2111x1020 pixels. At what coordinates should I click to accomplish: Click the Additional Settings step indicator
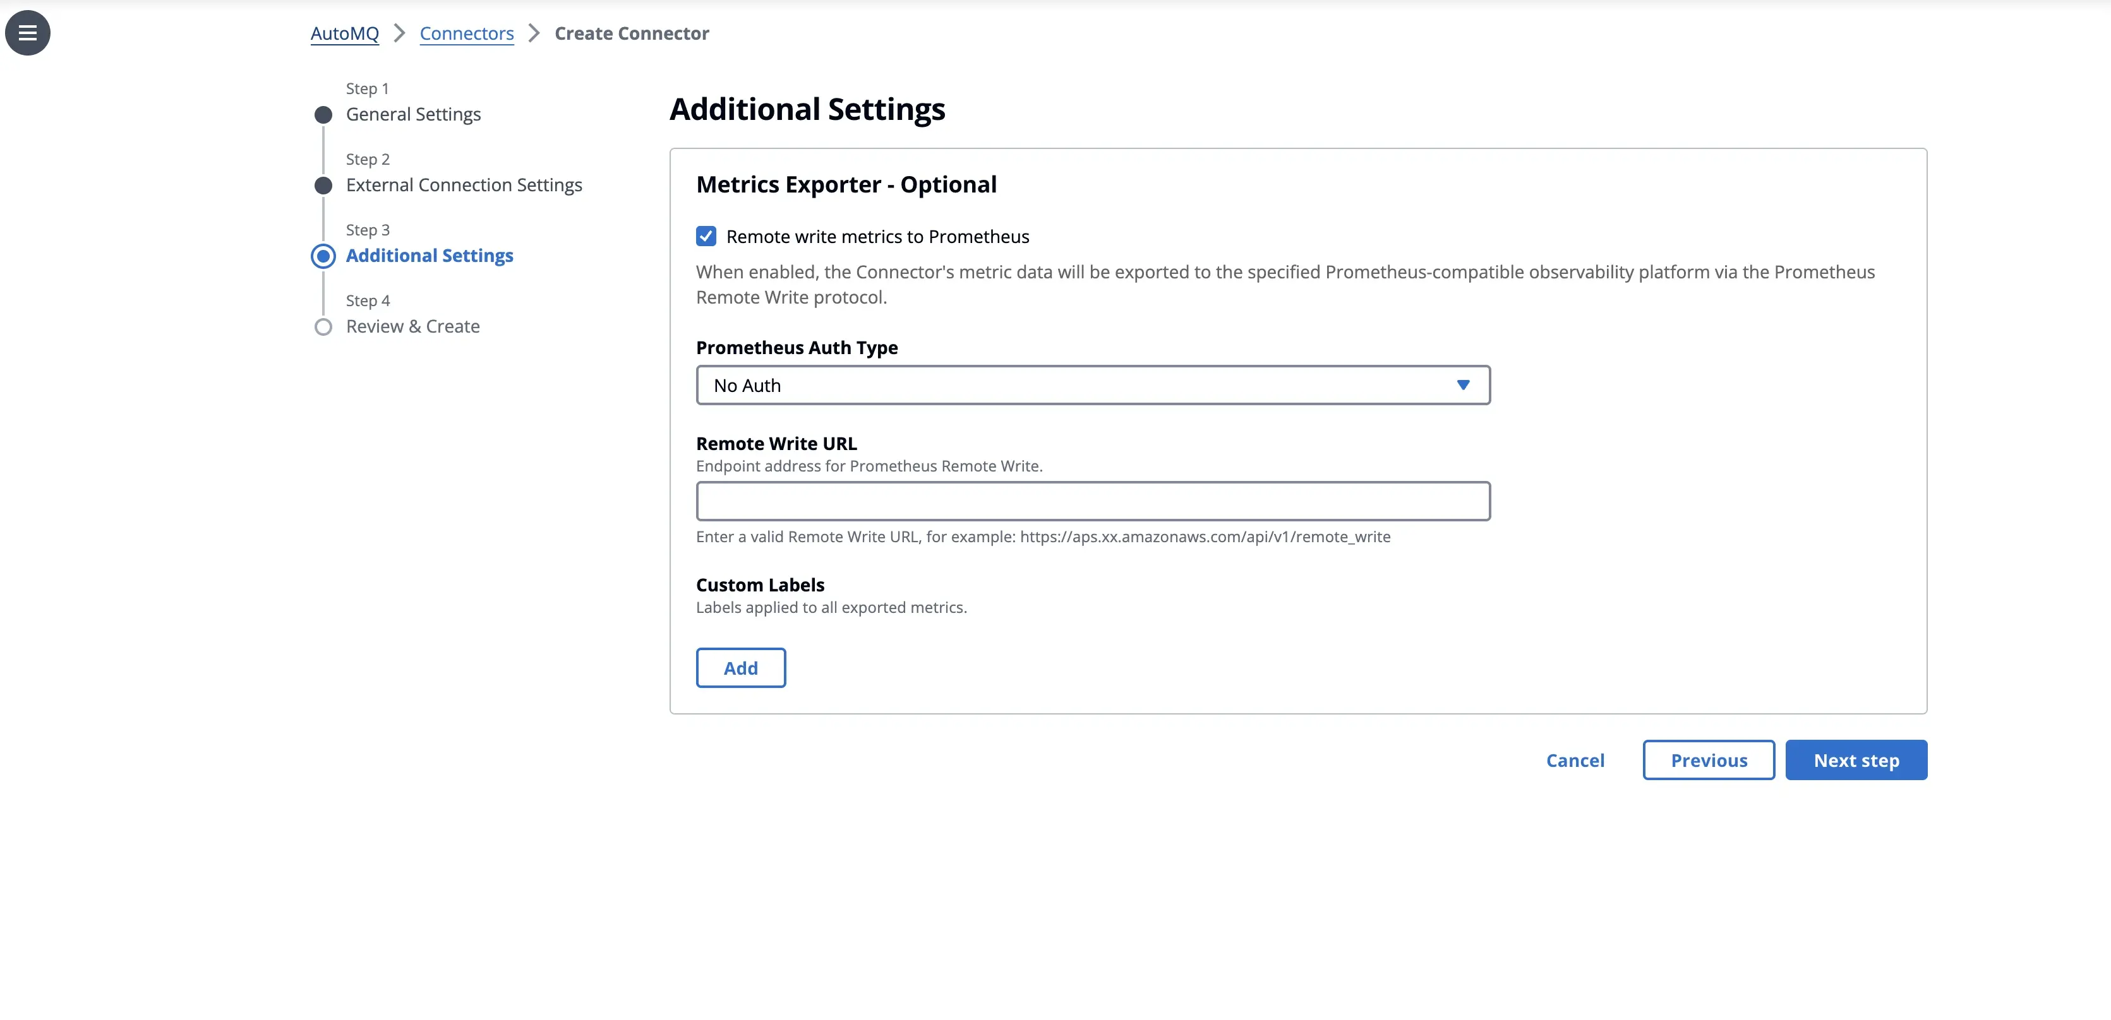323,256
